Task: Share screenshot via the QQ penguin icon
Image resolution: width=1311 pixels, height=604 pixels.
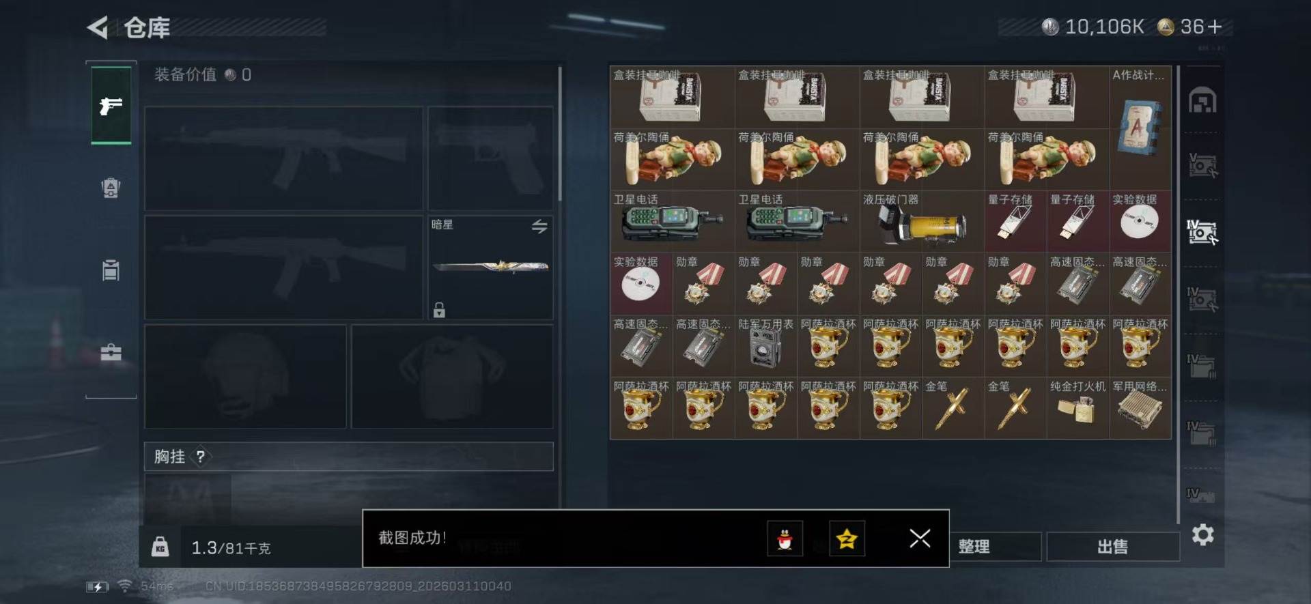Action: 785,538
